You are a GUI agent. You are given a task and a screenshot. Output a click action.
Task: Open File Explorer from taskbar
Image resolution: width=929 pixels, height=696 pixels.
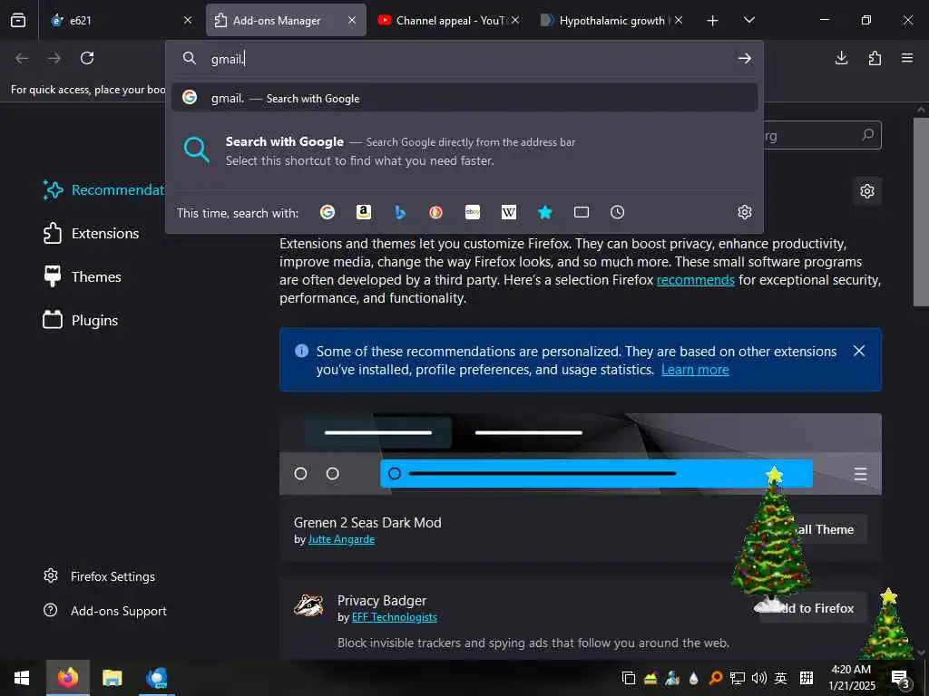pyautogui.click(x=112, y=678)
